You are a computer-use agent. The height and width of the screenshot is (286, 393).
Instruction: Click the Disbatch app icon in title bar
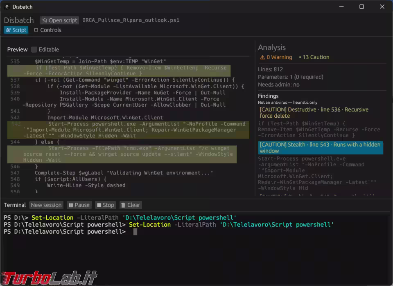(x=7, y=7)
